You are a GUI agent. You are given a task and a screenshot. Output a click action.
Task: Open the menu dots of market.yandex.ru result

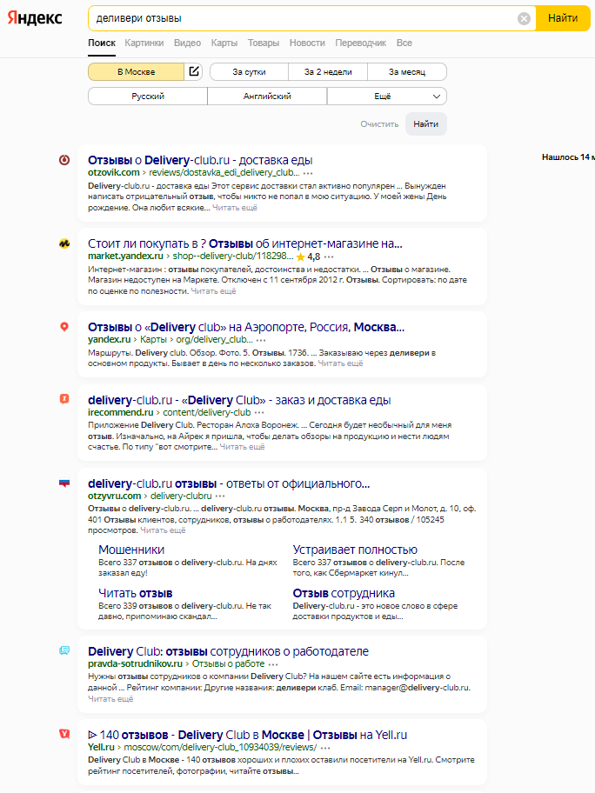tap(329, 257)
